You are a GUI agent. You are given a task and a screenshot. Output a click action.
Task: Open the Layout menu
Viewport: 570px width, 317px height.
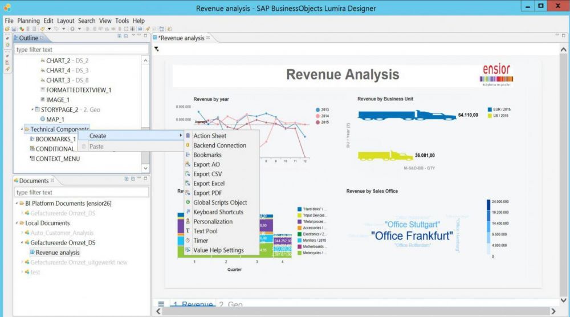66,21
